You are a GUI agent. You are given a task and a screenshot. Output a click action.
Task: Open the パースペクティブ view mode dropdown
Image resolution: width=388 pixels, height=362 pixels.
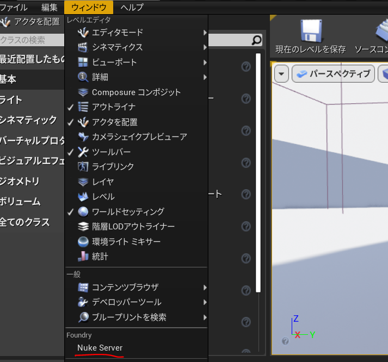click(333, 73)
